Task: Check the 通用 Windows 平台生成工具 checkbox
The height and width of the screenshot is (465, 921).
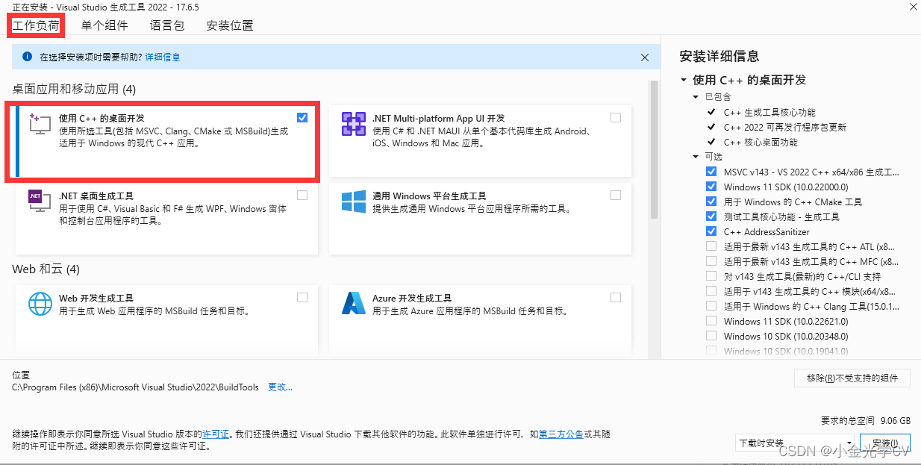Action: (x=615, y=196)
